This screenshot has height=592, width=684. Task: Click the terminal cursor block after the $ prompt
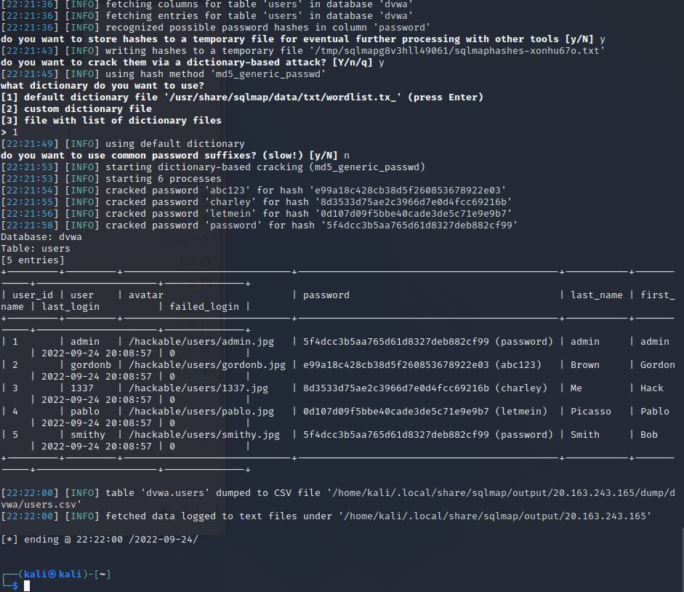click(27, 585)
